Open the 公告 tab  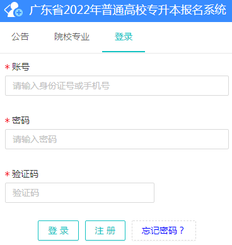click(x=20, y=37)
